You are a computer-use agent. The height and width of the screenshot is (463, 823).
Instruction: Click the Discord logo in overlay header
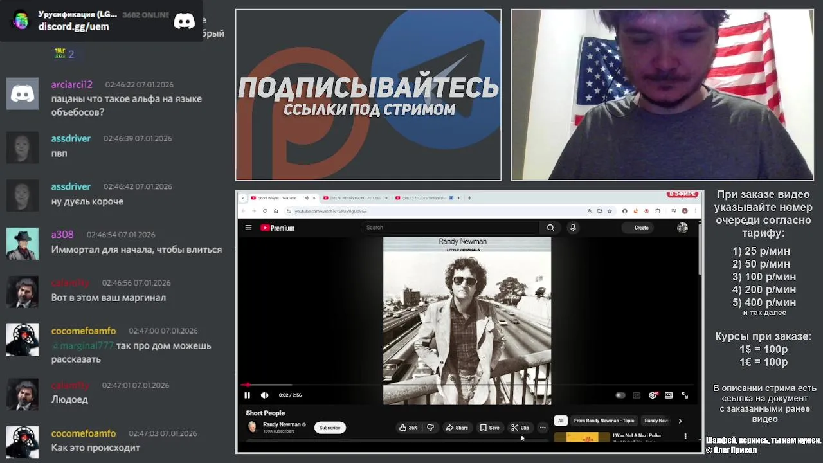coord(184,21)
